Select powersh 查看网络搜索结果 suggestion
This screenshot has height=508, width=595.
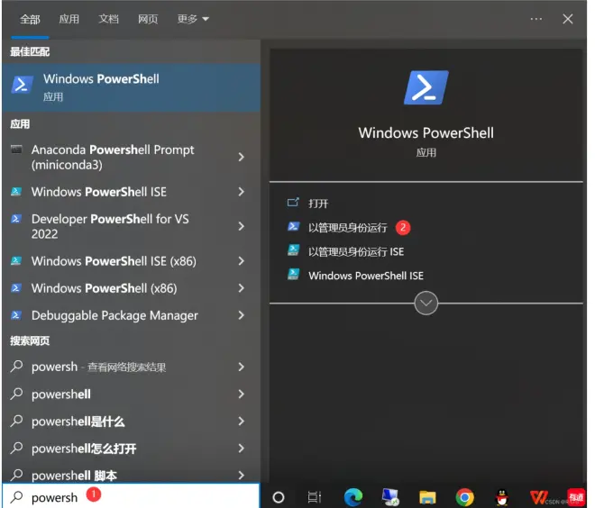(131, 367)
